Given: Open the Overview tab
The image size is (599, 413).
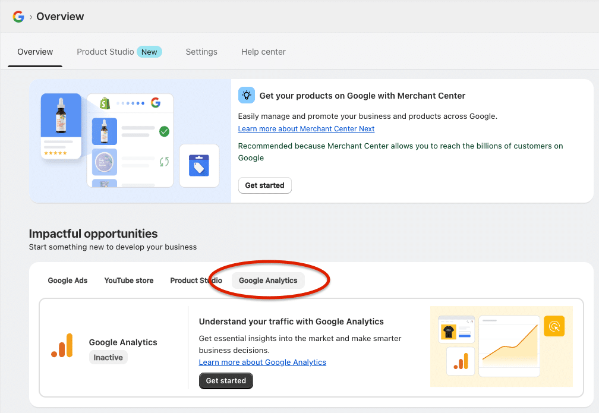Looking at the screenshot, I should click(35, 52).
